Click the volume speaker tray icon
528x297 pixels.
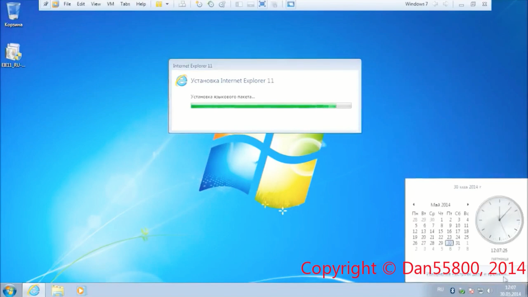[x=490, y=291]
